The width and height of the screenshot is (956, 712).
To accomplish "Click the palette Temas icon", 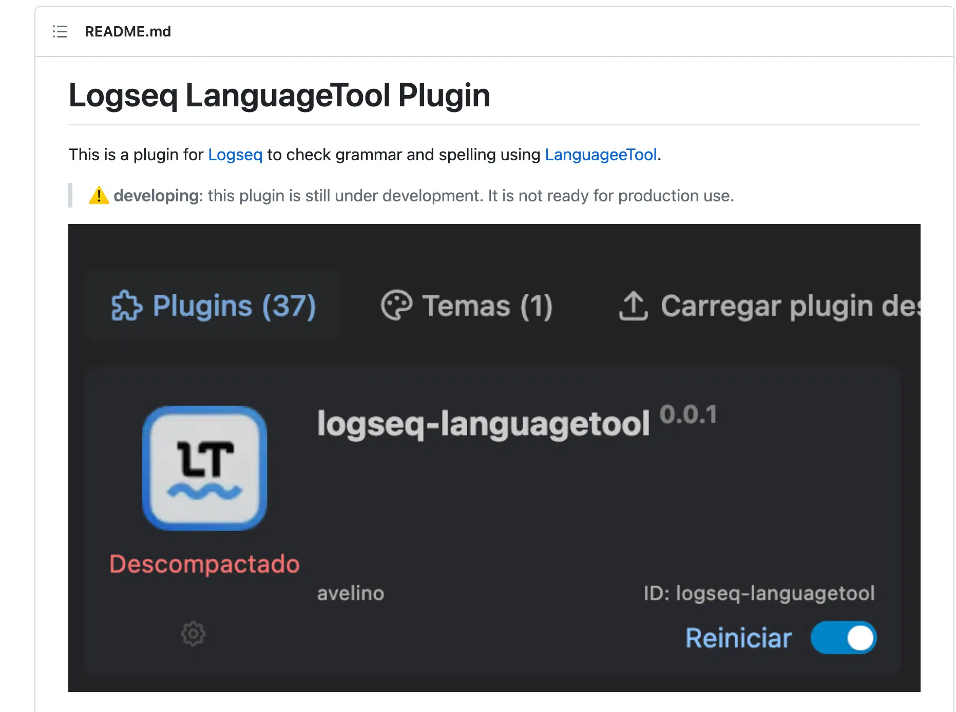I will 396,306.
